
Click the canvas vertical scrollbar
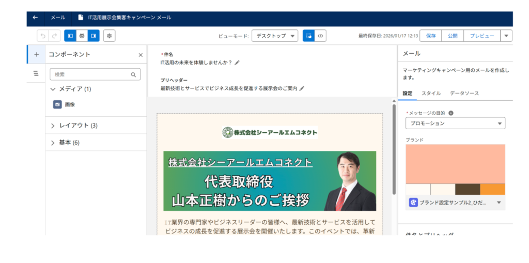(394, 149)
